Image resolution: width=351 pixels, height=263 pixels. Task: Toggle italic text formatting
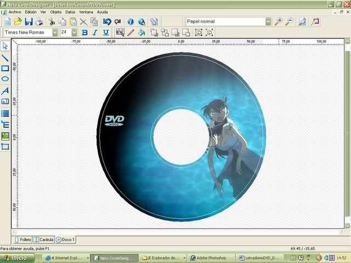(x=95, y=32)
